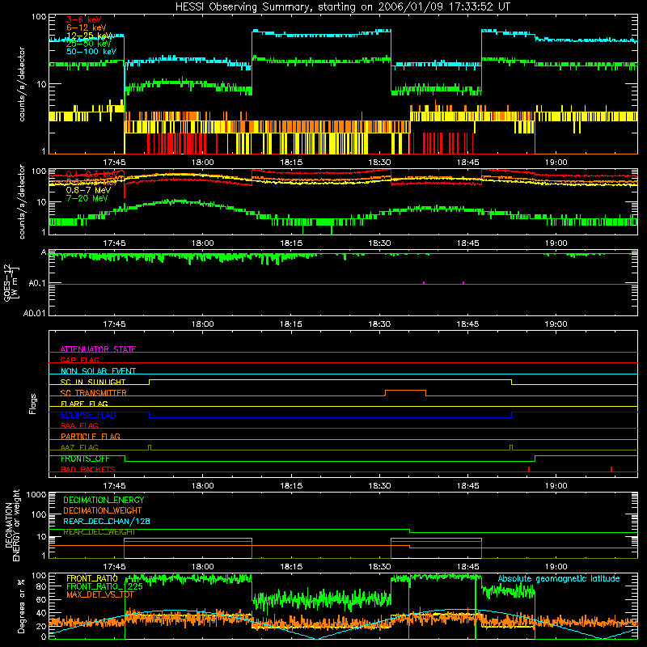The image size is (647, 647).
Task: Click the 80 tick label on Degrees axis
Action: click(x=41, y=586)
